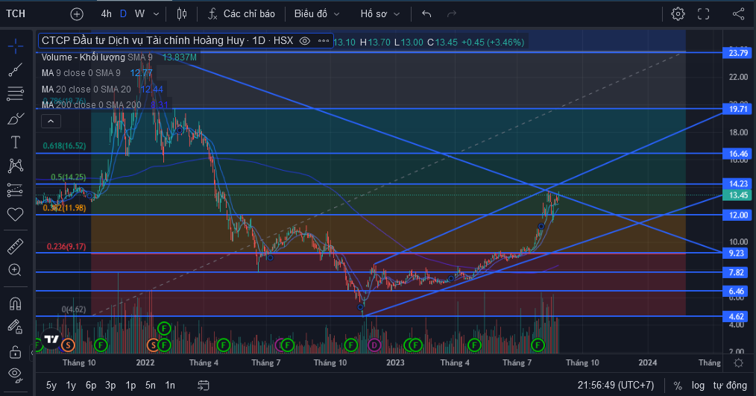Select the 4h timeframe
Viewport: 756px width, 396px height.
(107, 14)
